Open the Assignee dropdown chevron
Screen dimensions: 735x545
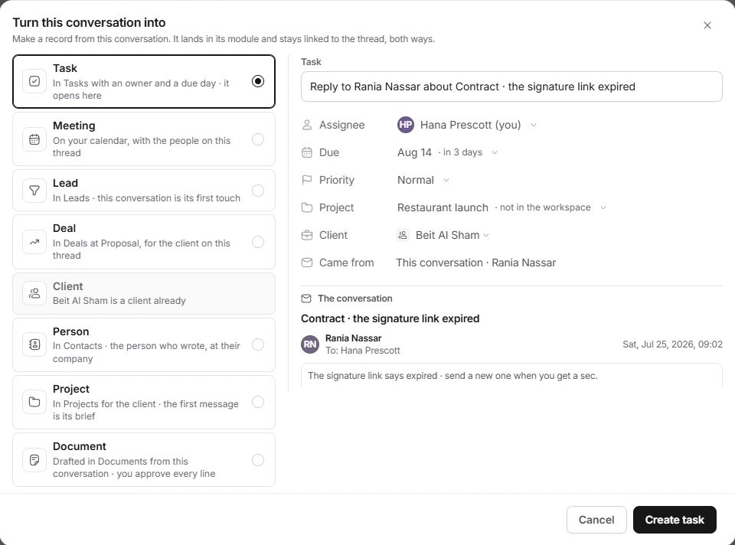pyautogui.click(x=533, y=125)
